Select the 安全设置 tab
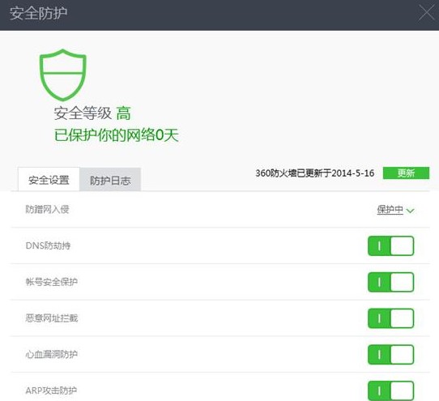439x401 pixels. 49,180
